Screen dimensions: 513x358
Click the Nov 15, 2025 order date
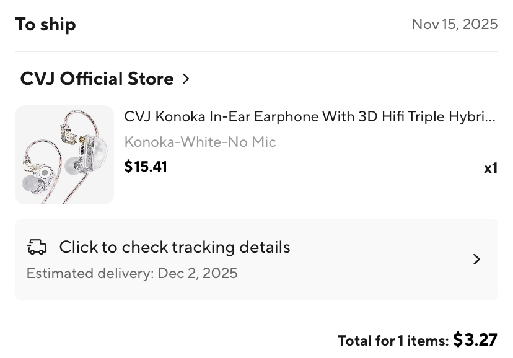pos(454,25)
